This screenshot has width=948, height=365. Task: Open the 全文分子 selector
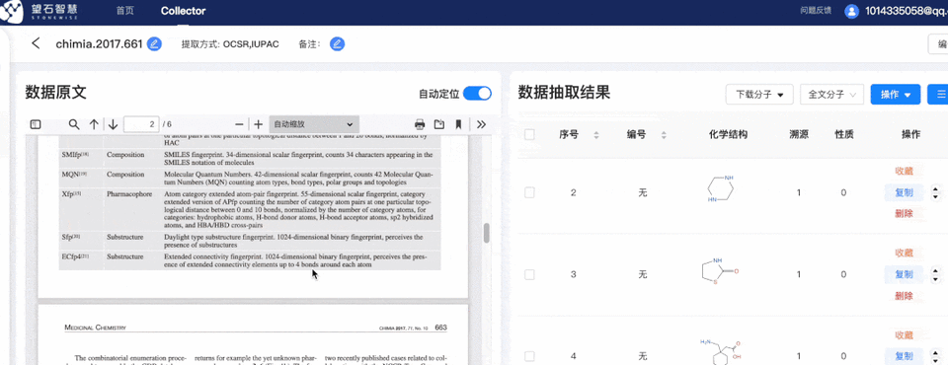(831, 95)
